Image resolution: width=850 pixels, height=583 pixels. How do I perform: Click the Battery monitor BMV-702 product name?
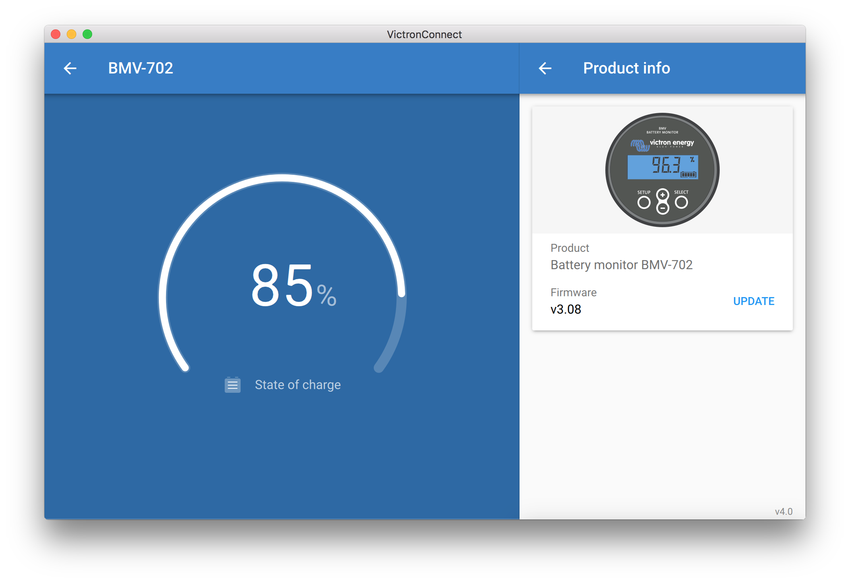tap(621, 265)
